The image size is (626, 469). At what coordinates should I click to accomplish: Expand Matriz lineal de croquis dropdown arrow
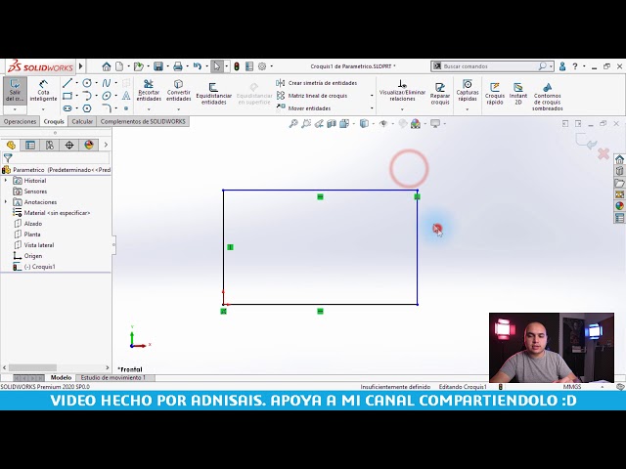point(372,96)
